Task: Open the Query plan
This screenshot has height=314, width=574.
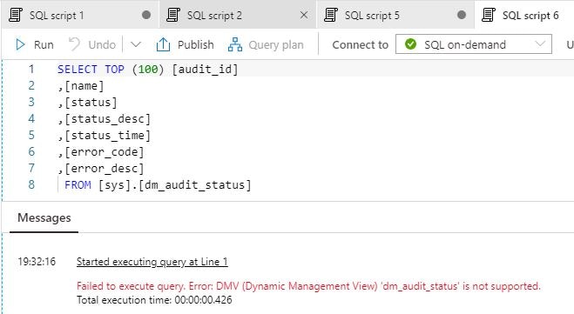Action: [x=266, y=44]
